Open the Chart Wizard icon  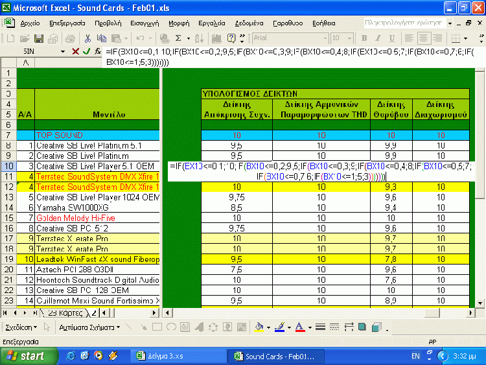(216, 38)
